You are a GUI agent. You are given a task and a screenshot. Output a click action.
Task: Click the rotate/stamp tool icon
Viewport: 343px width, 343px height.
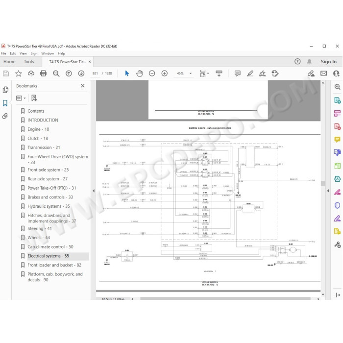[x=275, y=73]
